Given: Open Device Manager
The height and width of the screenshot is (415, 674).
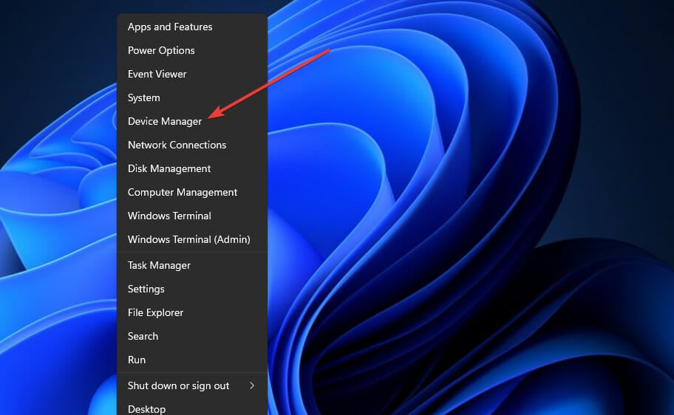Looking at the screenshot, I should pos(192,121).
